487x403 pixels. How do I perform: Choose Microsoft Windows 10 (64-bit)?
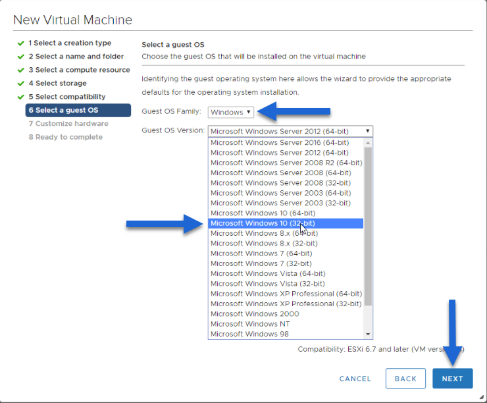(x=286, y=213)
